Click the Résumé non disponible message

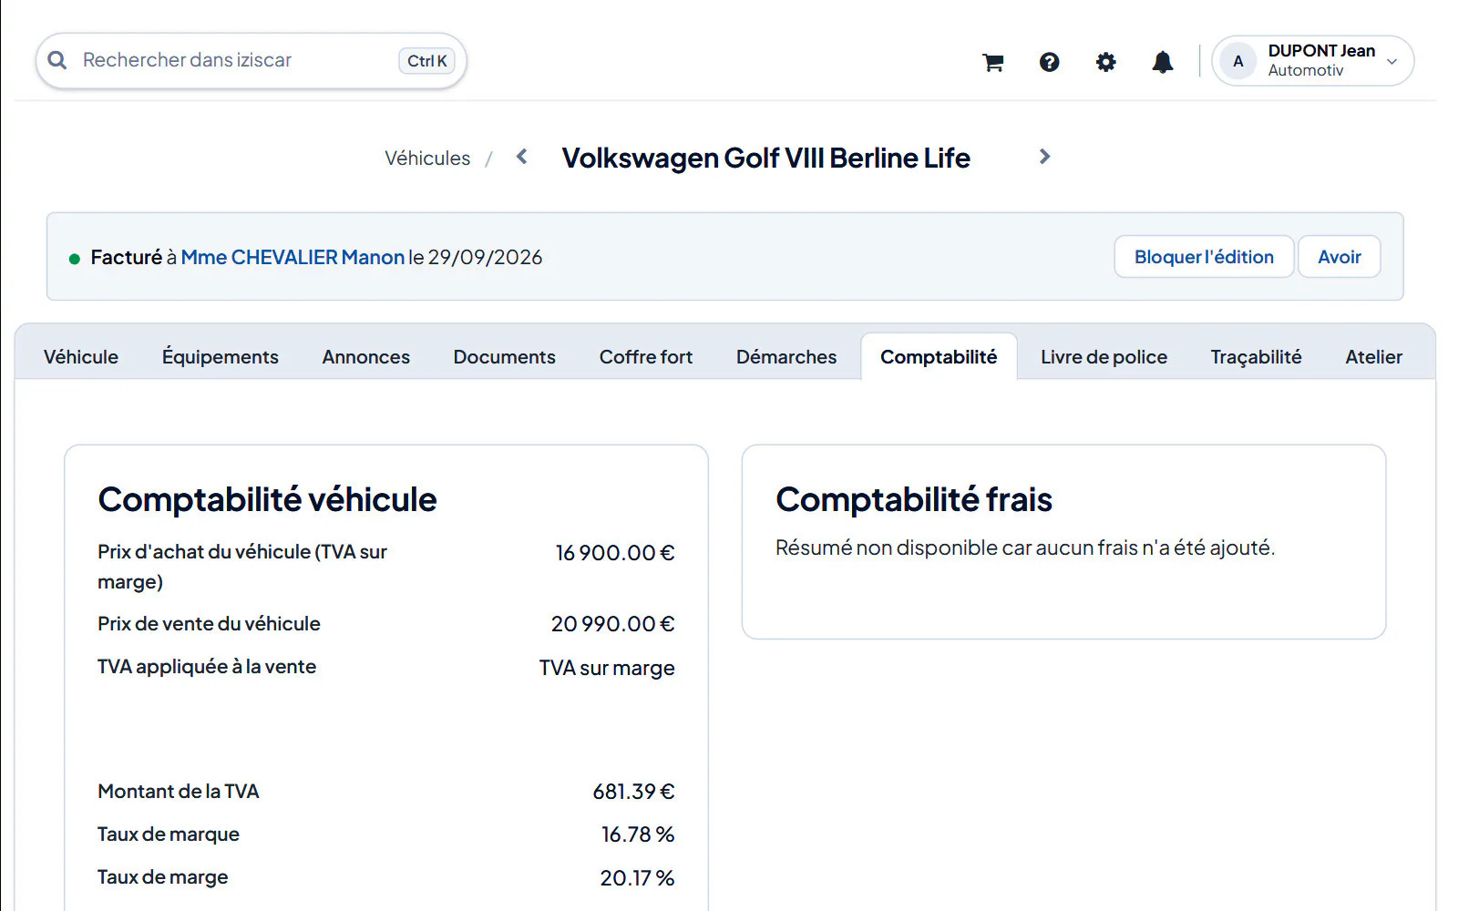(1025, 548)
